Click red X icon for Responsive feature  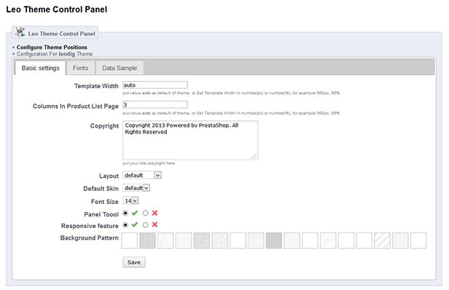point(155,224)
